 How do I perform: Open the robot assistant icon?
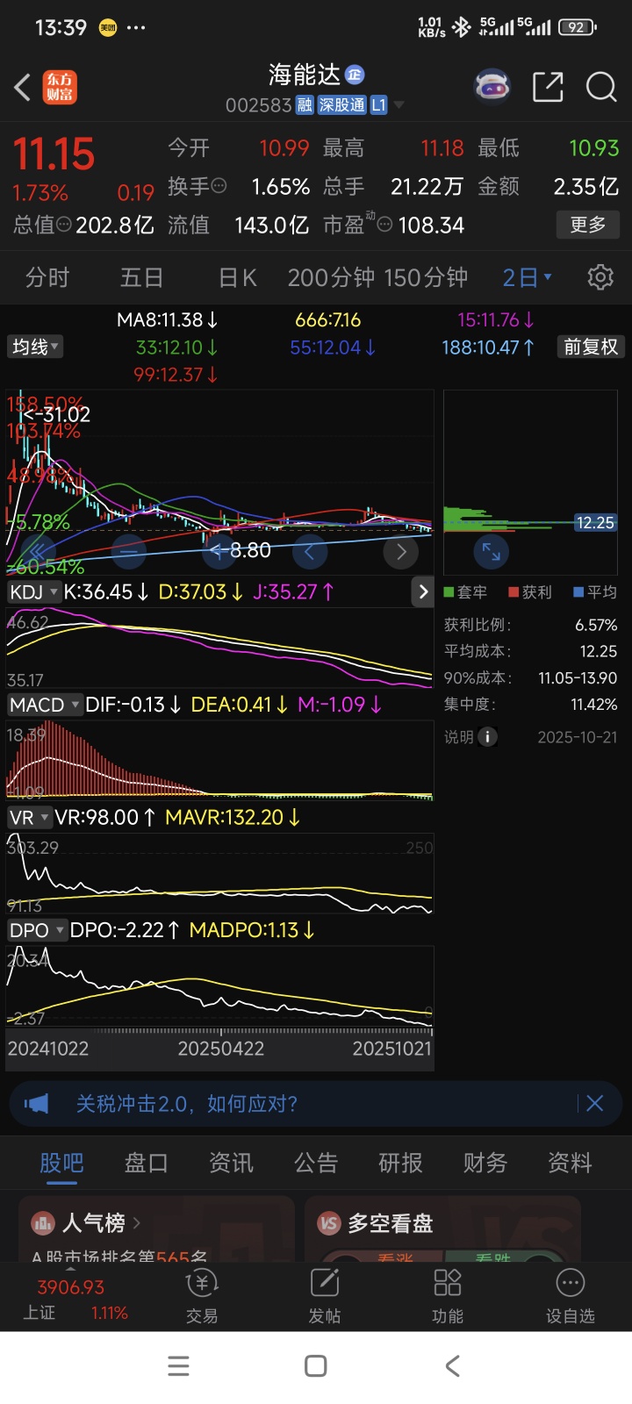(492, 87)
